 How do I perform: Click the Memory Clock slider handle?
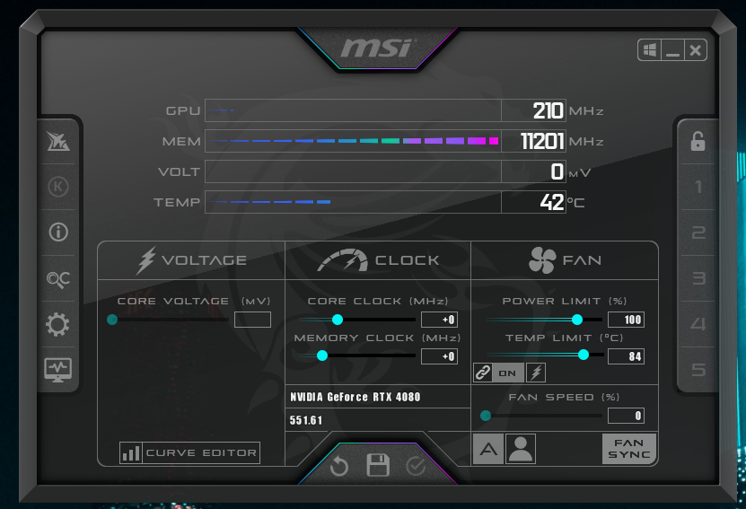[322, 355]
